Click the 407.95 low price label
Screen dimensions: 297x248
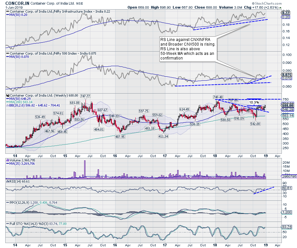click(x=120, y=137)
